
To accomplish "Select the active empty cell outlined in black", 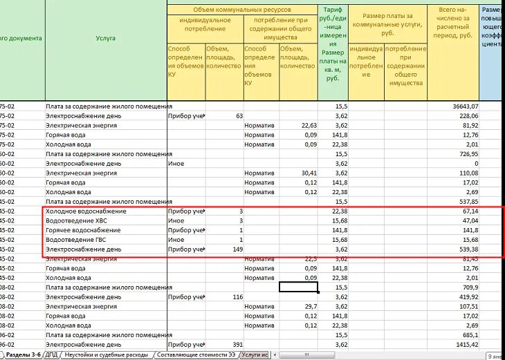I will [x=298, y=287].
